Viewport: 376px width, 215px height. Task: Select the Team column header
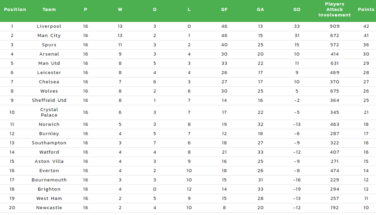click(49, 10)
